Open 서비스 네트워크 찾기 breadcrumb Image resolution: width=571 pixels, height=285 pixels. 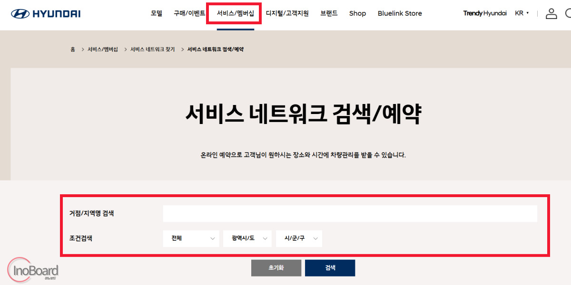[153, 49]
